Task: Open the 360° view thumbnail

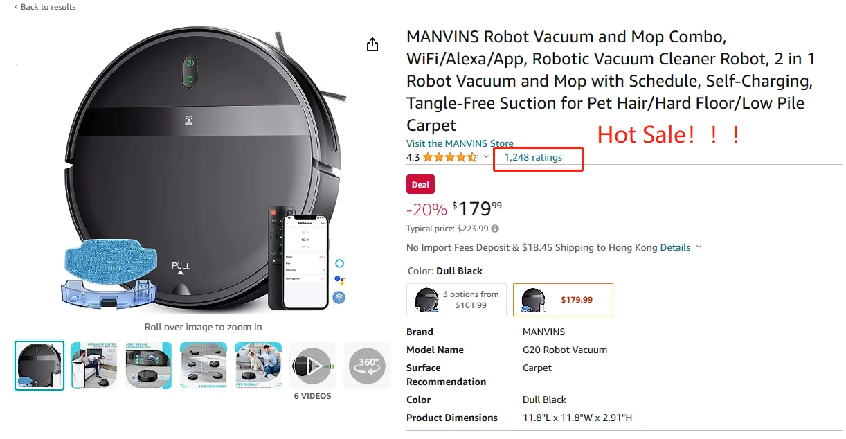Action: [x=367, y=365]
